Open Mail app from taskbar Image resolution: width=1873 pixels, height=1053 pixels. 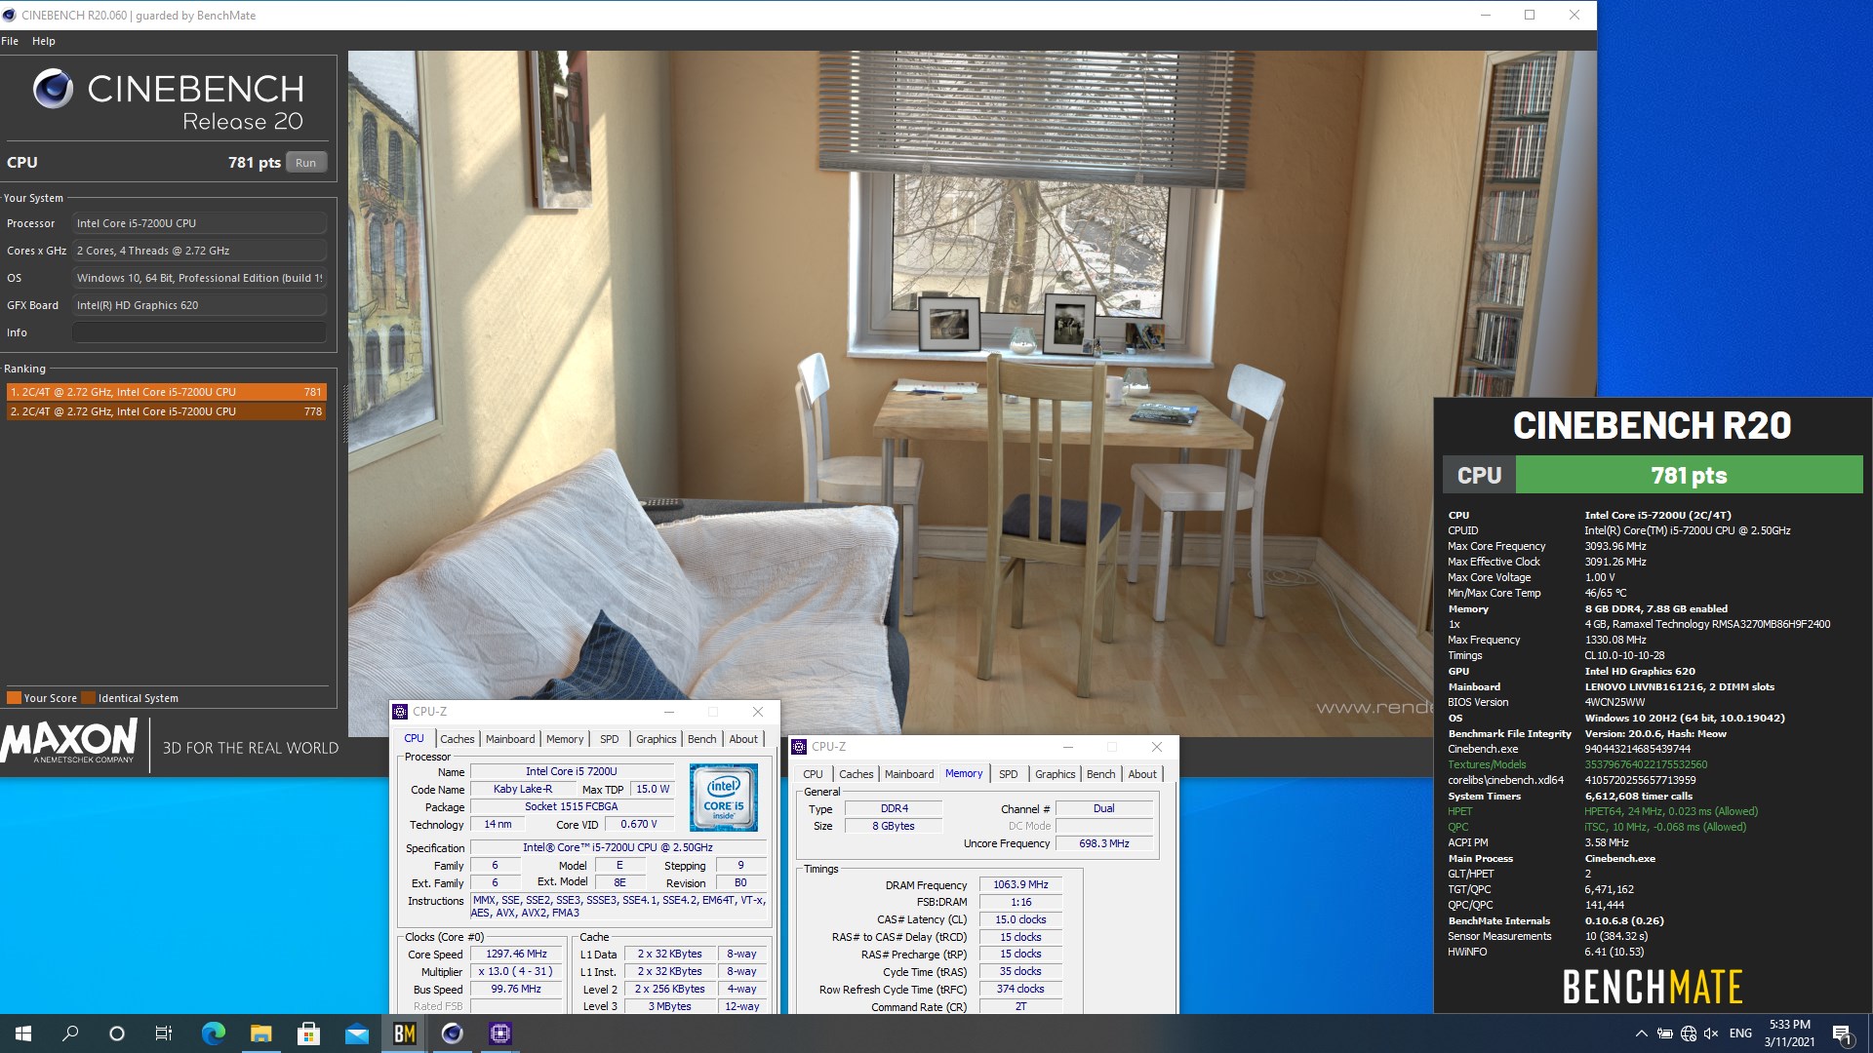pyautogui.click(x=356, y=1033)
